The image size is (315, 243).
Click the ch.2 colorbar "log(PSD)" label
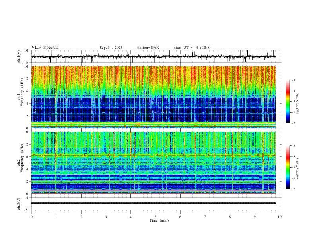(297, 169)
